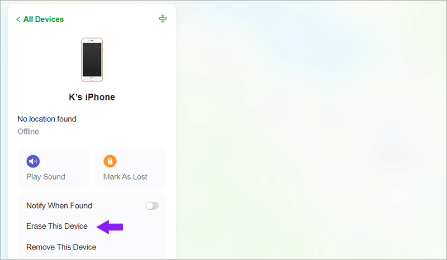Select the Mark As Lost label

pos(125,177)
